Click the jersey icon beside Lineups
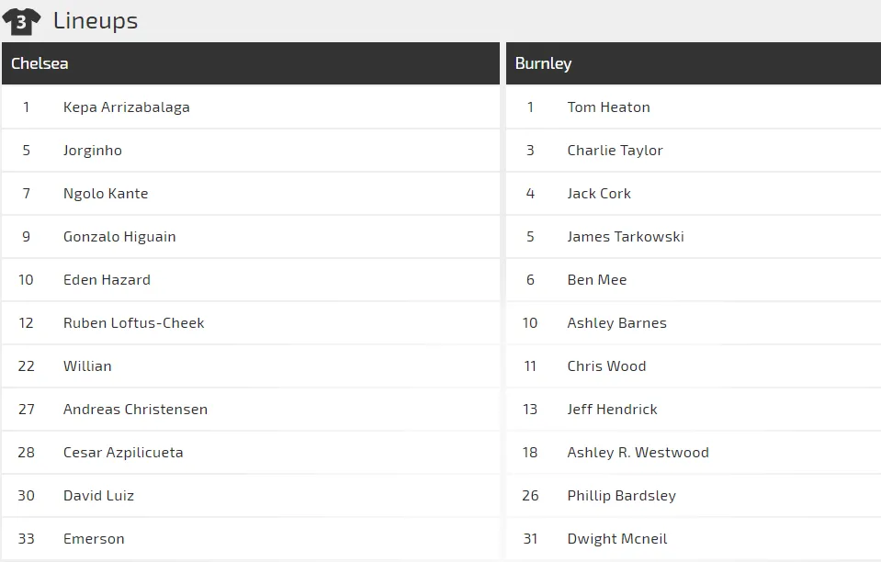This screenshot has width=881, height=562. tap(21, 21)
